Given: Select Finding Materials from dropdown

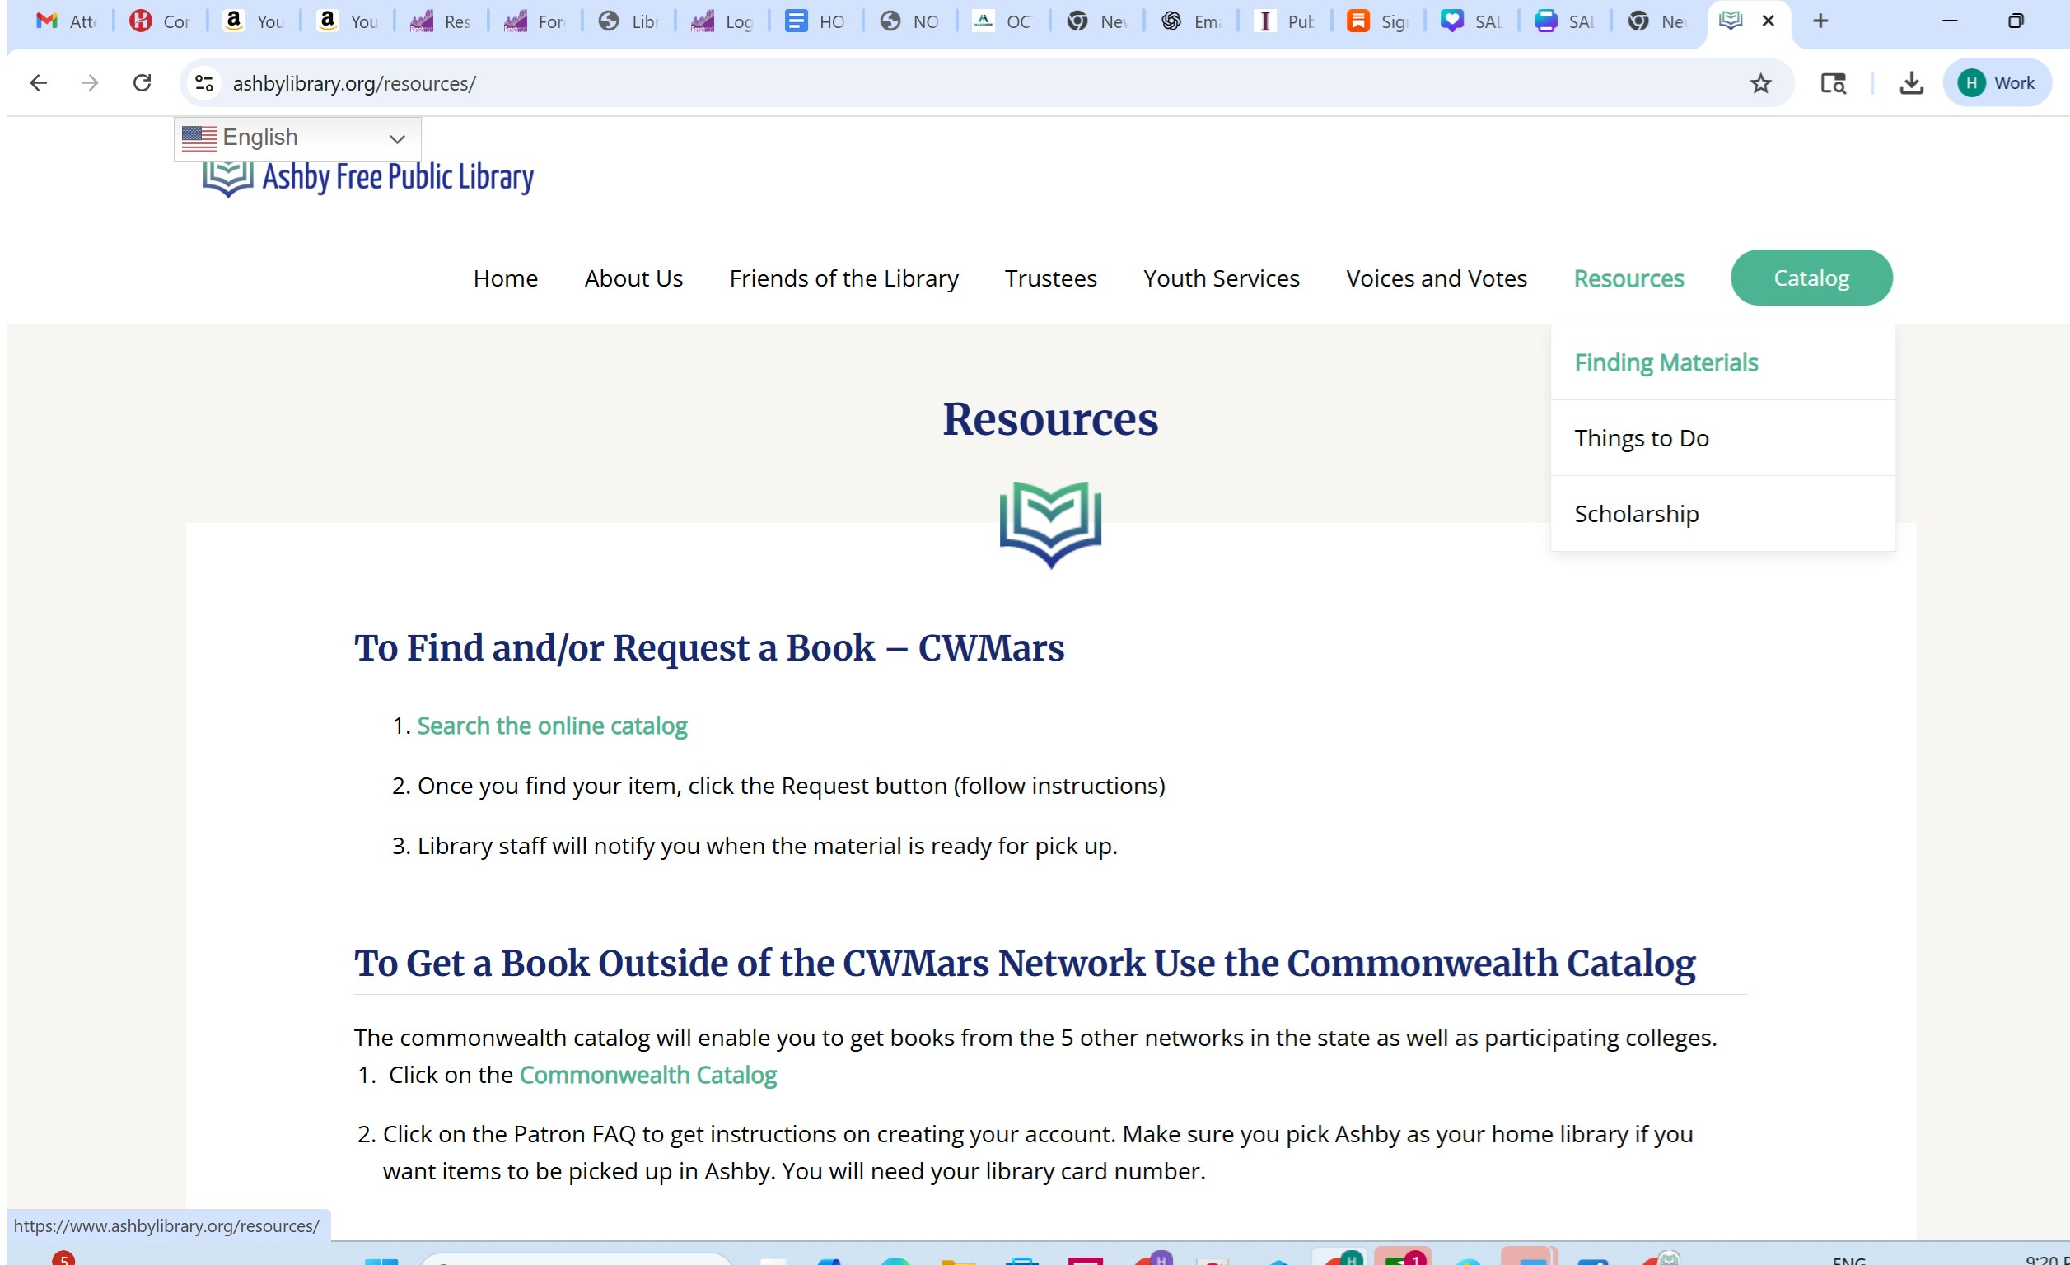Looking at the screenshot, I should (x=1665, y=362).
